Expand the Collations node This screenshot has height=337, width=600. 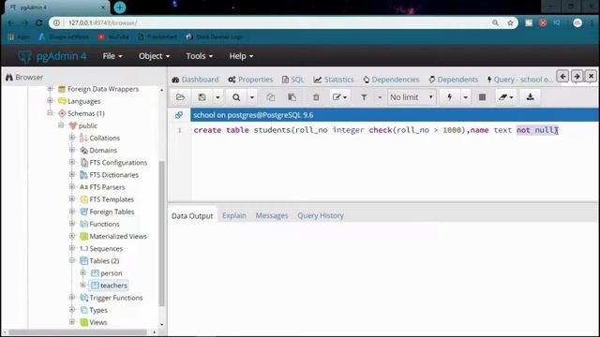click(x=72, y=138)
